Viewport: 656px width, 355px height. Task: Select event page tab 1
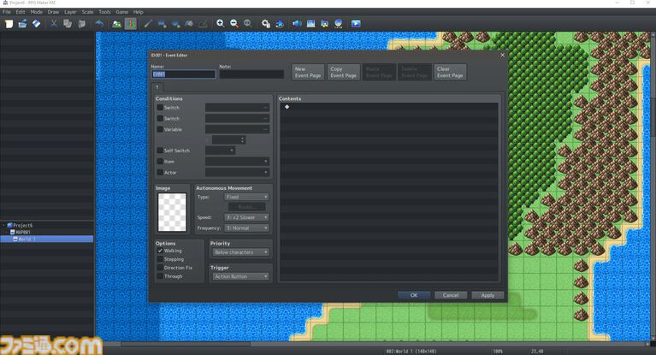pos(157,87)
